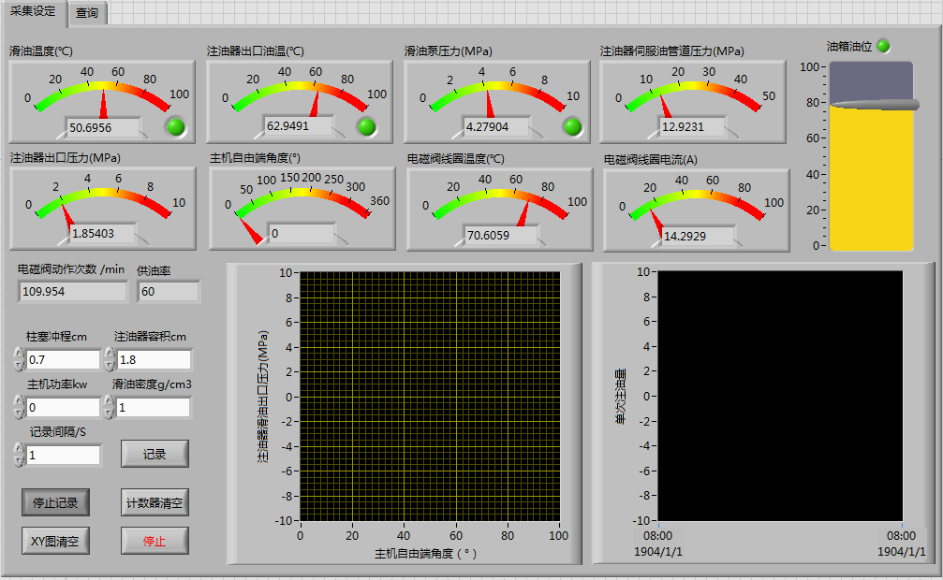The image size is (943, 580).
Task: Click the green LED beside 滑油温度 reading
Action: click(174, 126)
